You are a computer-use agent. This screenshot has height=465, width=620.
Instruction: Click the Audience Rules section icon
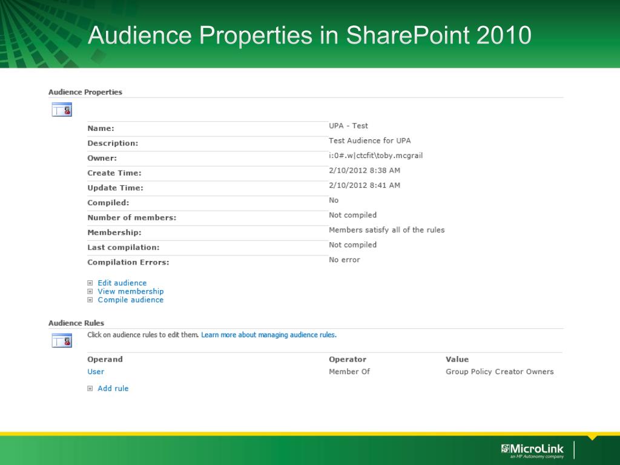(62, 340)
